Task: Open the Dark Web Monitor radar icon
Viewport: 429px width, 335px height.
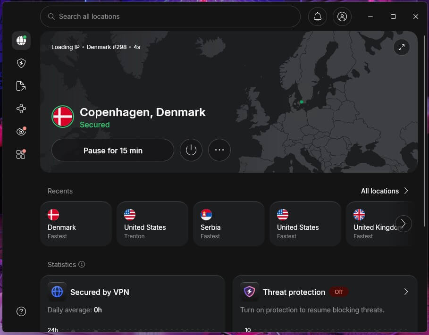Action: (21, 131)
